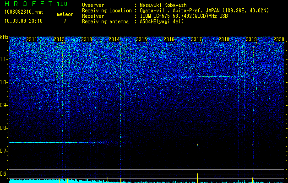Click the 0.6 kHz axis label
Image resolution: width=288 pixels, height=183 pixels.
[x=4, y=174]
